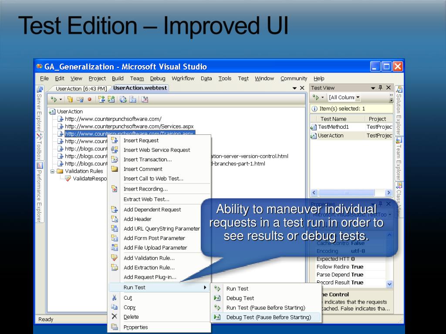This screenshot has height=334, width=446.
Task: Open Test View toolbar overflow options
Action: point(392,98)
